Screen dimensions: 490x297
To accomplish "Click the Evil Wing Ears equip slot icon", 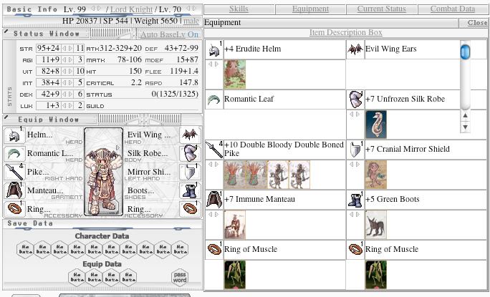I will click(x=189, y=135).
